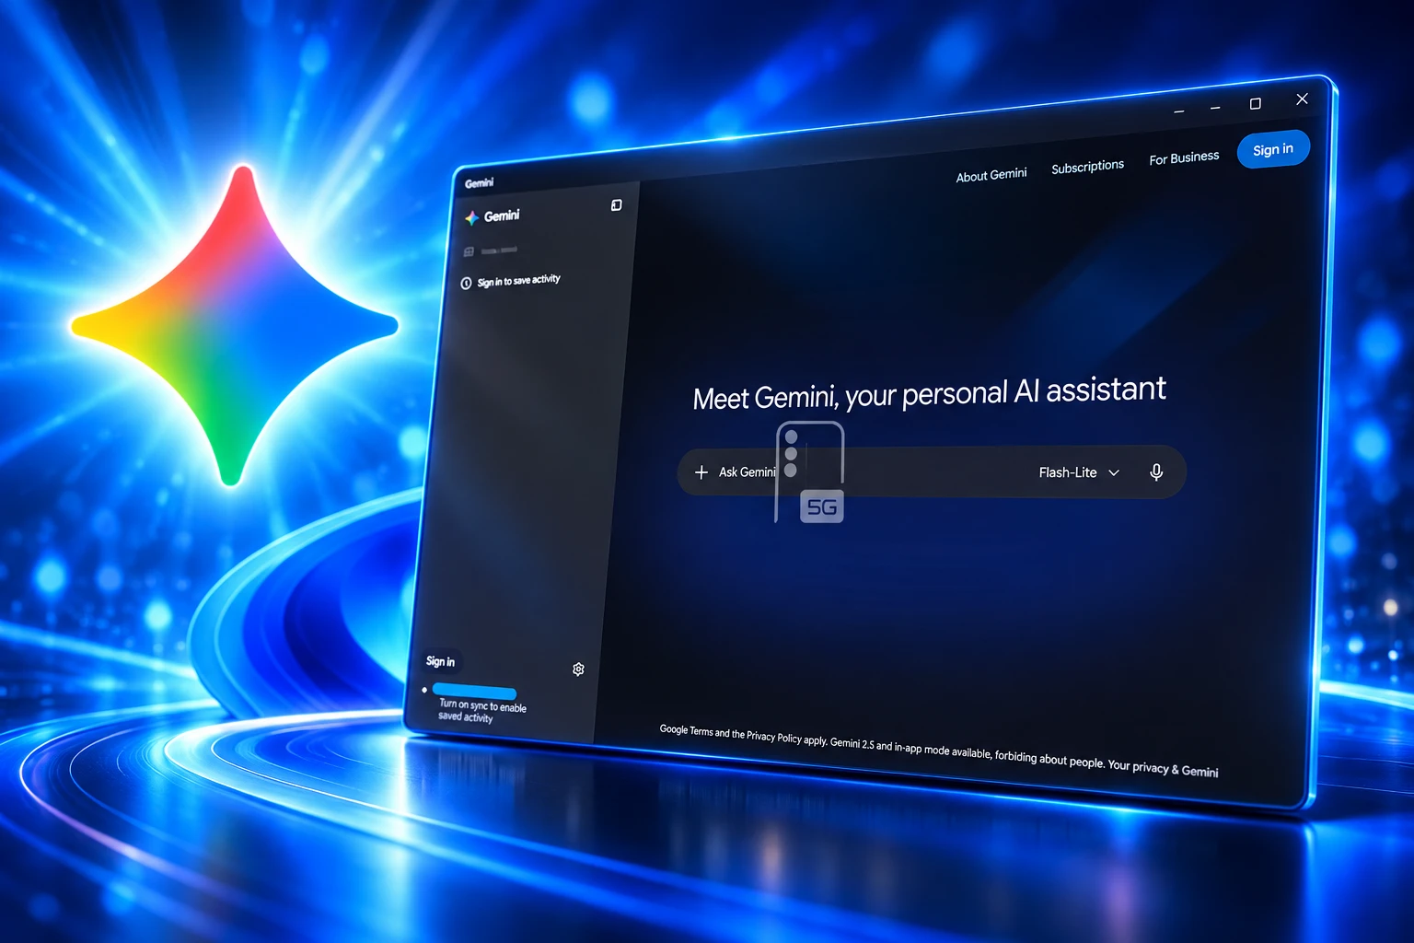Image resolution: width=1414 pixels, height=943 pixels.
Task: Click the Sign in to save activity text
Action: tap(518, 280)
